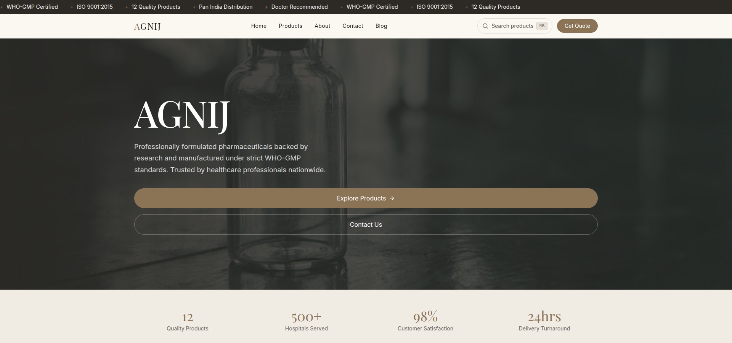Click the Explore Products button
The height and width of the screenshot is (343, 732).
366,198
